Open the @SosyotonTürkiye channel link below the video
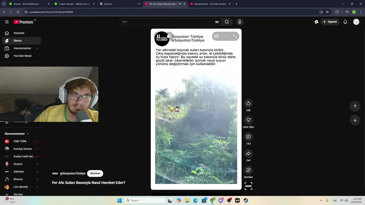This screenshot has height=205, width=365. 73,173
